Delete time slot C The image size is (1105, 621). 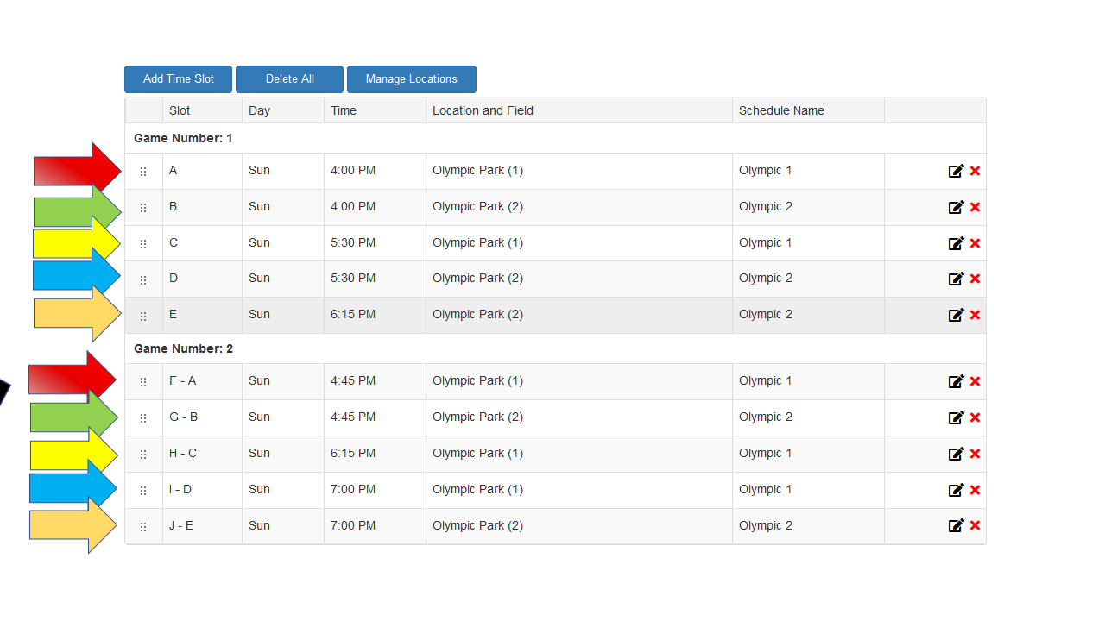coord(975,243)
